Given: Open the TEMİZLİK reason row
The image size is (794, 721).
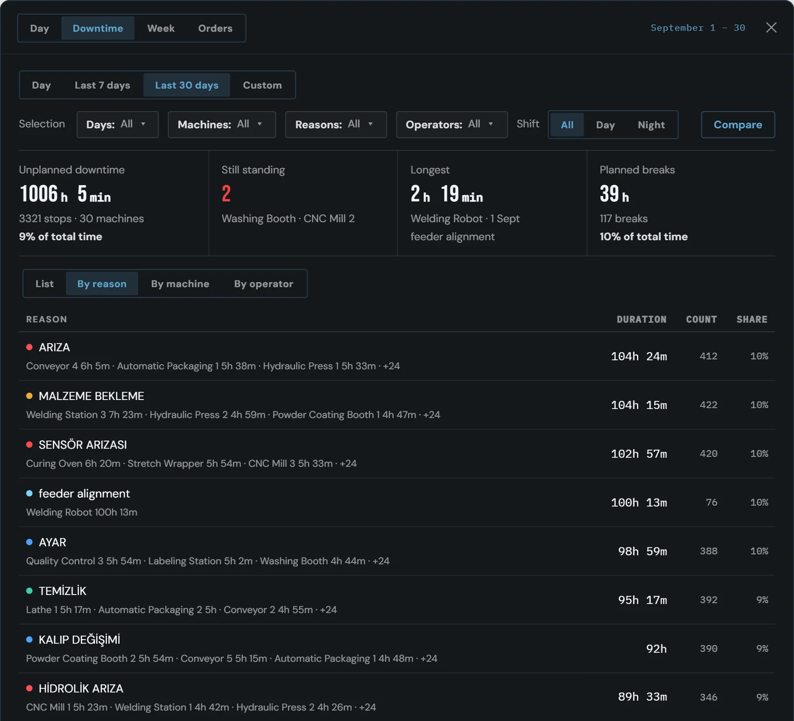Looking at the screenshot, I should 397,599.
